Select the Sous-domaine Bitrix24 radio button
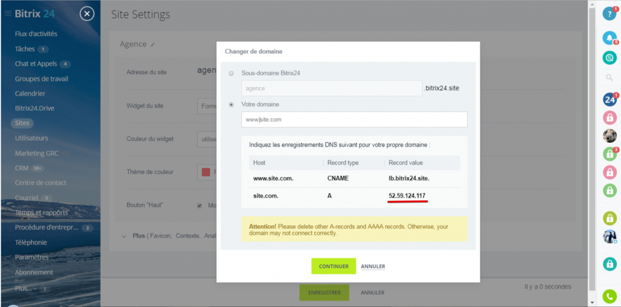Screen dimensions: 621x307 point(231,73)
